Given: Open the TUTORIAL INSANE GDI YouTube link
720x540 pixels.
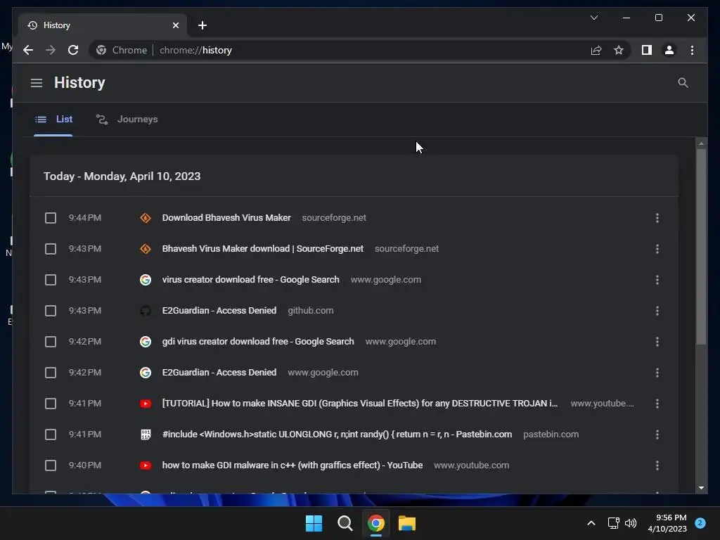Looking at the screenshot, I should (x=360, y=403).
